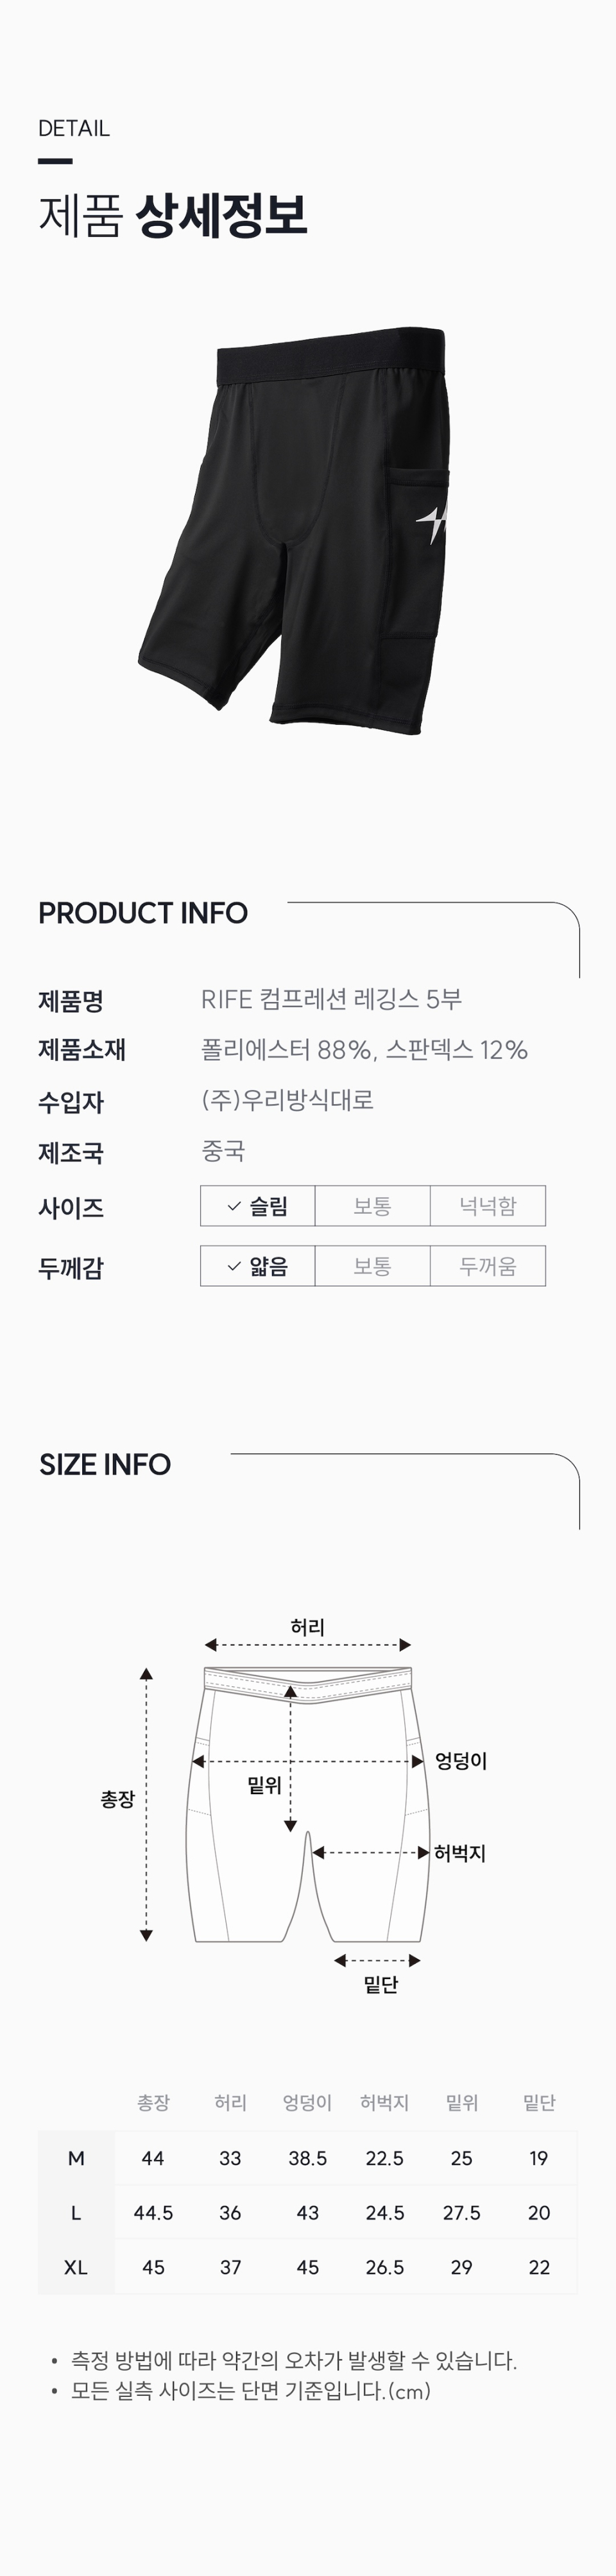
Task: Click the checkmark icon beside 얇음
Action: point(234,1266)
